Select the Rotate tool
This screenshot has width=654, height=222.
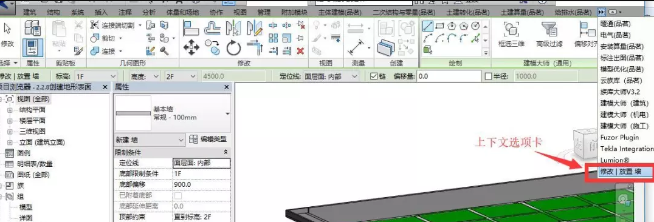233,47
